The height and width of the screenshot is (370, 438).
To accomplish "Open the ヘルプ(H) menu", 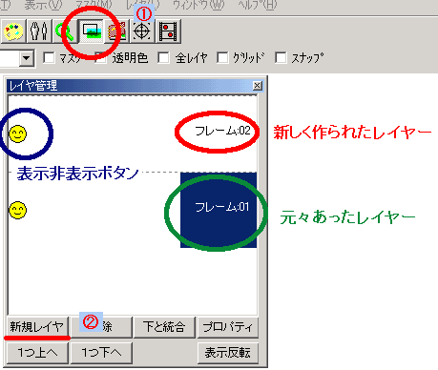I will click(258, 5).
